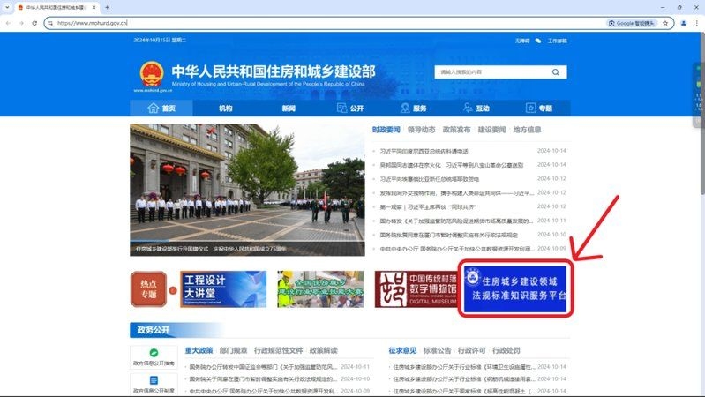The width and height of the screenshot is (705, 397).
Task: Open the 中国传统村落数字博物馆 banner
Action: tap(416, 289)
